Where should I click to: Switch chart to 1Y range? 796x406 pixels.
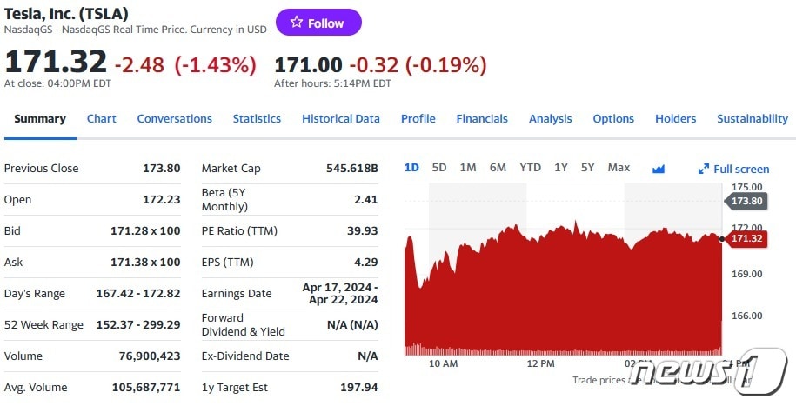tap(561, 168)
